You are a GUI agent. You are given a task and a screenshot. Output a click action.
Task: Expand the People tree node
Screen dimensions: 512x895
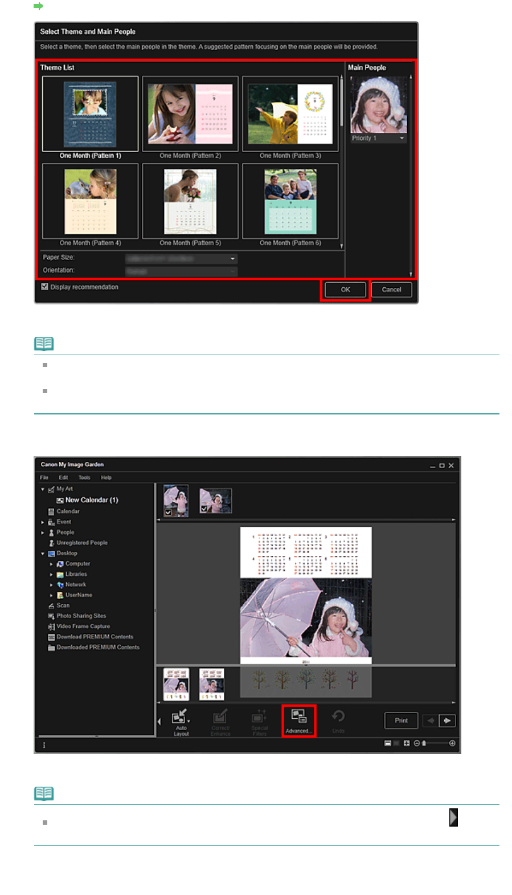(43, 532)
